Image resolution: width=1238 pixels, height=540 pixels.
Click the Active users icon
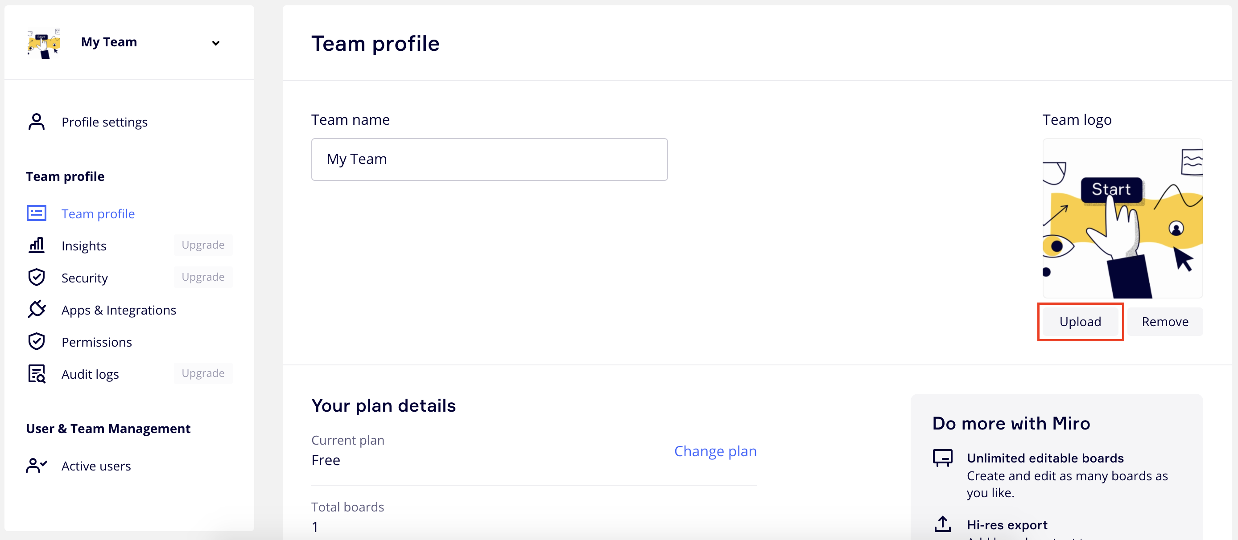point(37,466)
